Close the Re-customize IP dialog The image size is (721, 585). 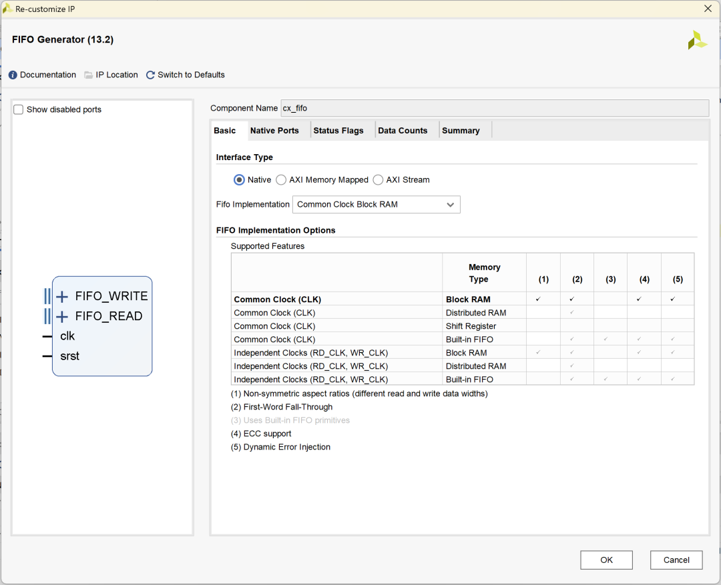tap(708, 9)
